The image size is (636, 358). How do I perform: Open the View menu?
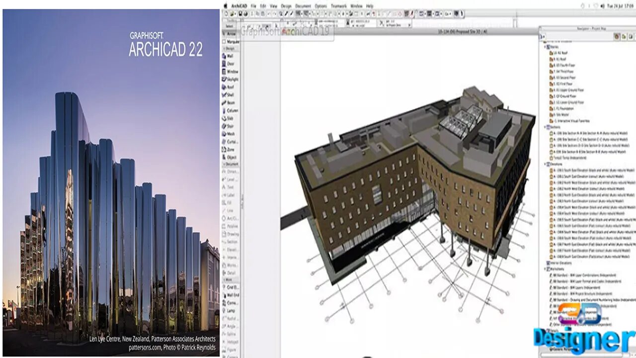click(273, 5)
